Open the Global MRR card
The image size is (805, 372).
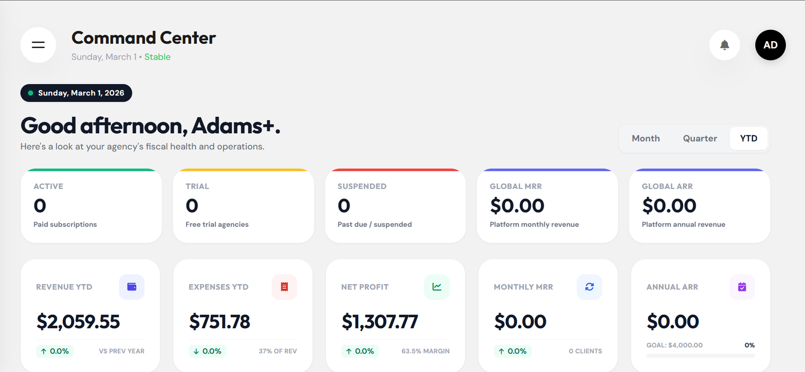point(547,206)
